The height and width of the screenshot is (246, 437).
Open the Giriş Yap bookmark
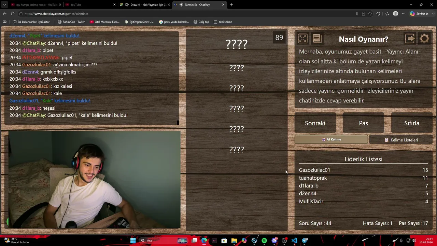click(x=201, y=22)
